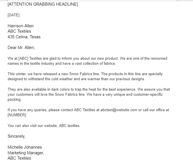
Task: Click the [ATTENTION GRABBING HEADLINE] placeholder text
Action: (43, 4)
